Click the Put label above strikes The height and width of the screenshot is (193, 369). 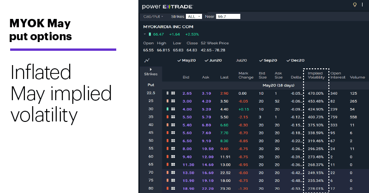(151, 85)
